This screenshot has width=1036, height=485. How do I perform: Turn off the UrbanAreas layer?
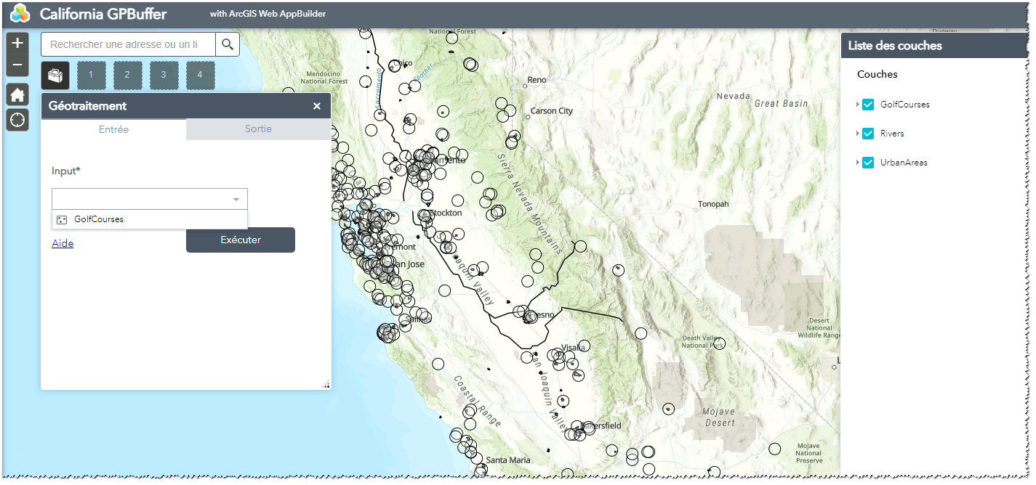867,162
